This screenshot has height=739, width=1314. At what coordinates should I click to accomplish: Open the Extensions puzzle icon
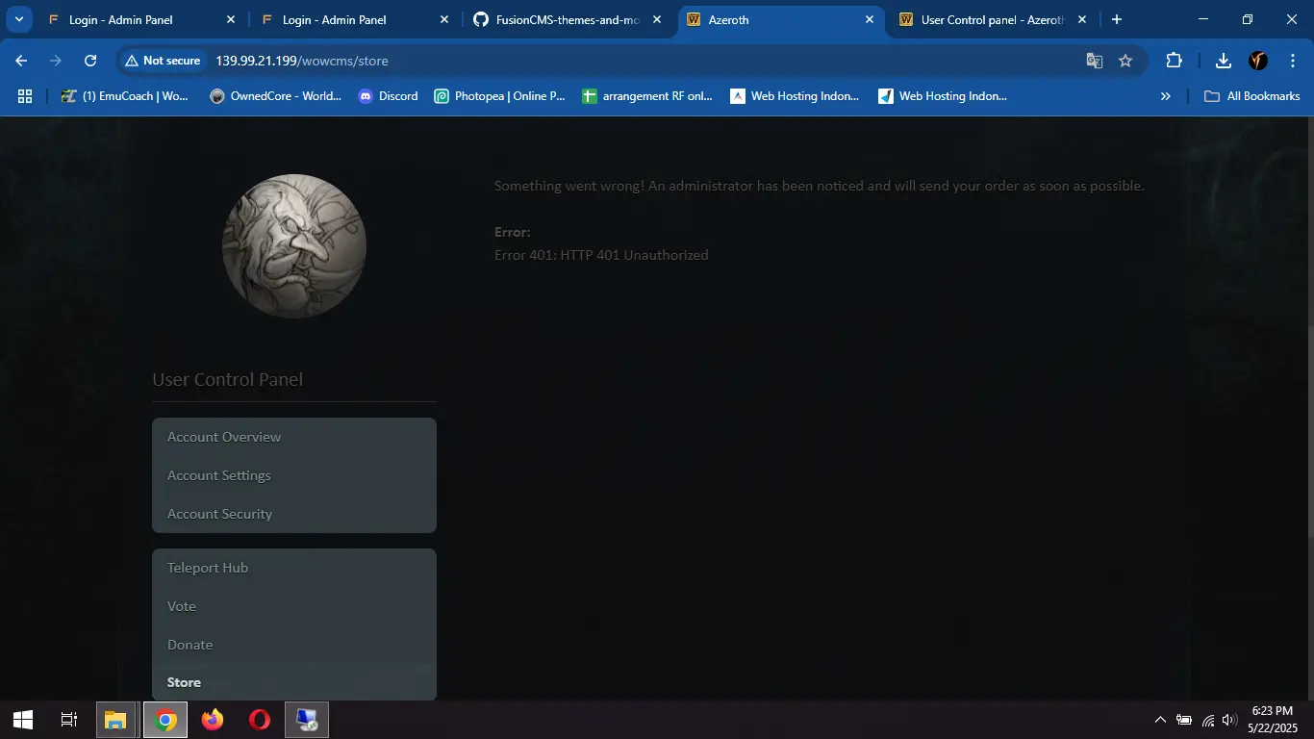tap(1174, 61)
